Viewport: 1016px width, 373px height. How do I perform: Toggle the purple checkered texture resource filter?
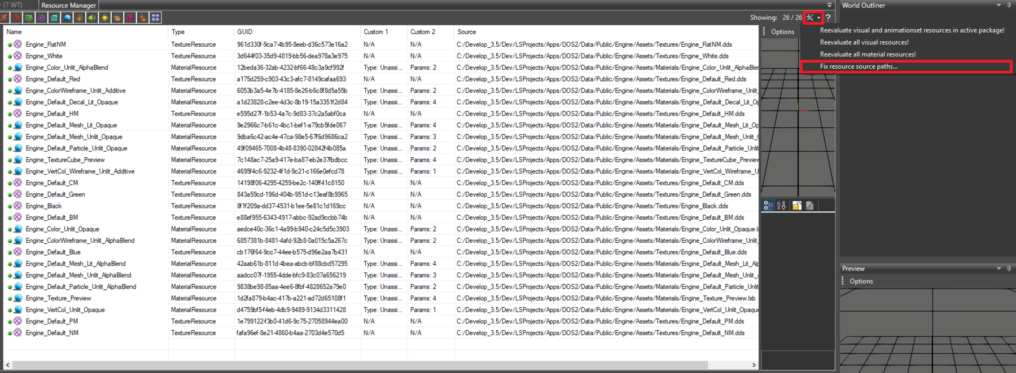click(41, 18)
